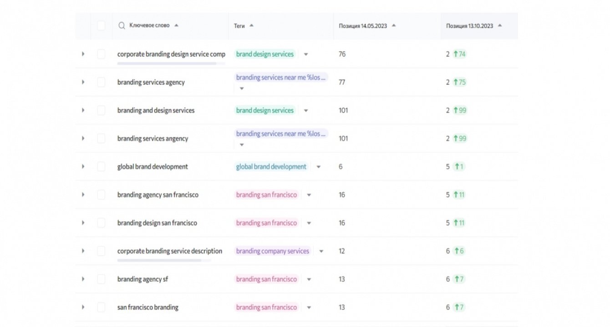The height and width of the screenshot is (327, 610).
Task: Click the global brand development tag chip
Action: click(x=271, y=167)
